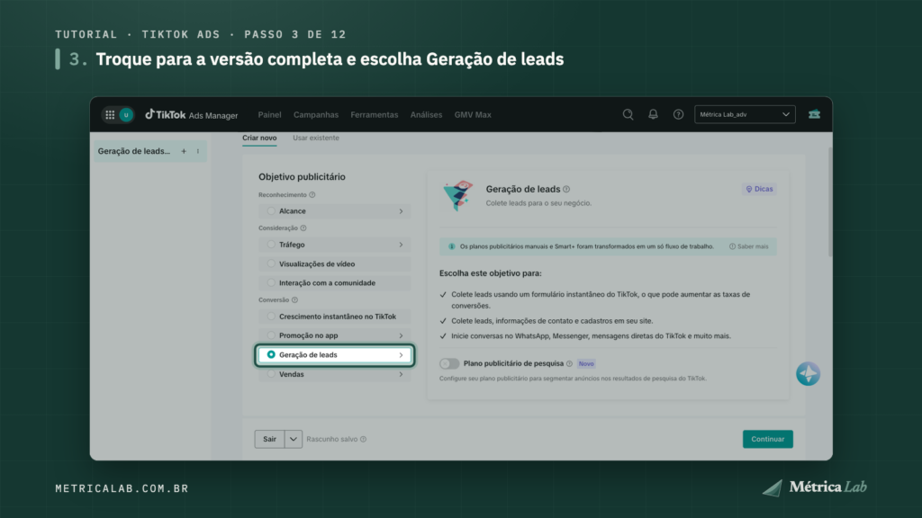Screen dimensions: 922x518
Task: Click the TikTok Ads Manager logo
Action: 191,114
